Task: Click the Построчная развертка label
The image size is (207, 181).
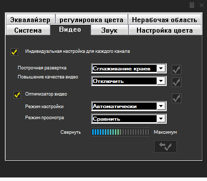Action: [x=42, y=68]
